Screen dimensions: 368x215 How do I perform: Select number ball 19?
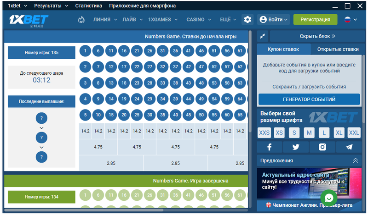click(124, 99)
